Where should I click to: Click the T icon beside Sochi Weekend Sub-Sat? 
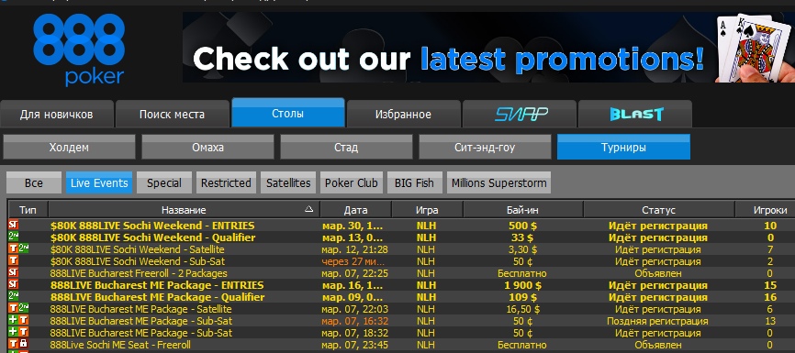13,261
